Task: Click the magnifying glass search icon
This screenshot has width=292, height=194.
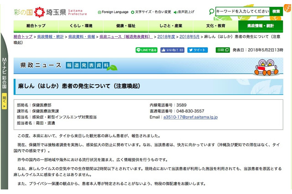Action: [x=211, y=12]
